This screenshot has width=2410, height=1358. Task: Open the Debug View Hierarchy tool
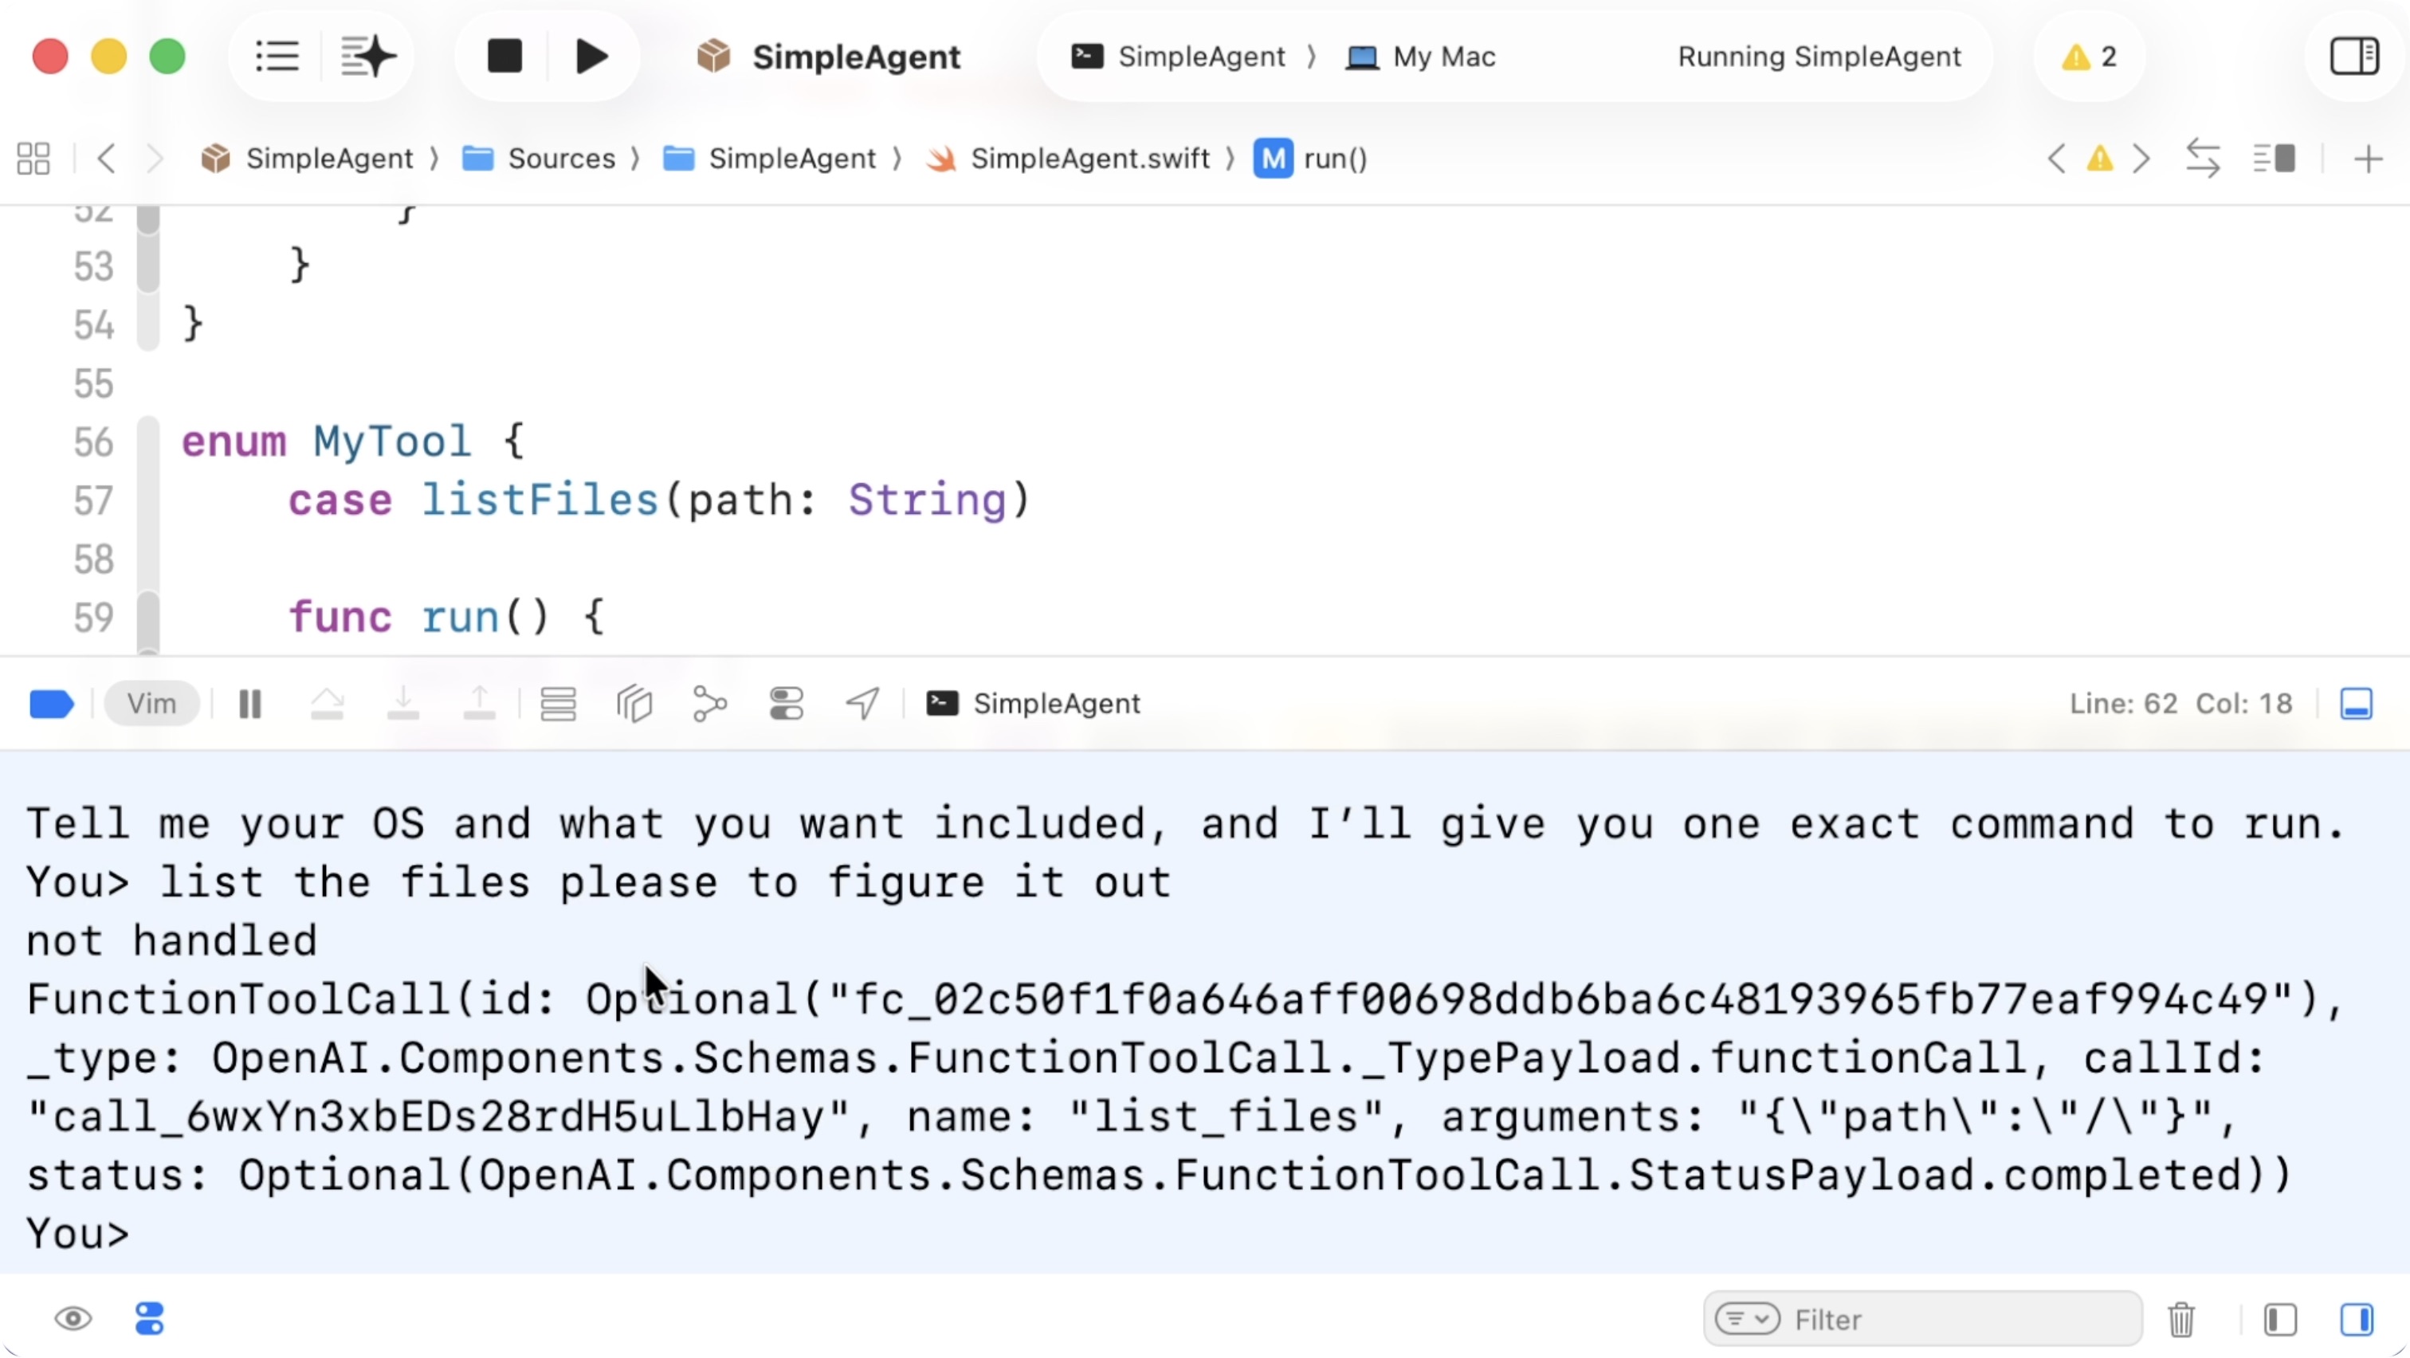click(634, 705)
